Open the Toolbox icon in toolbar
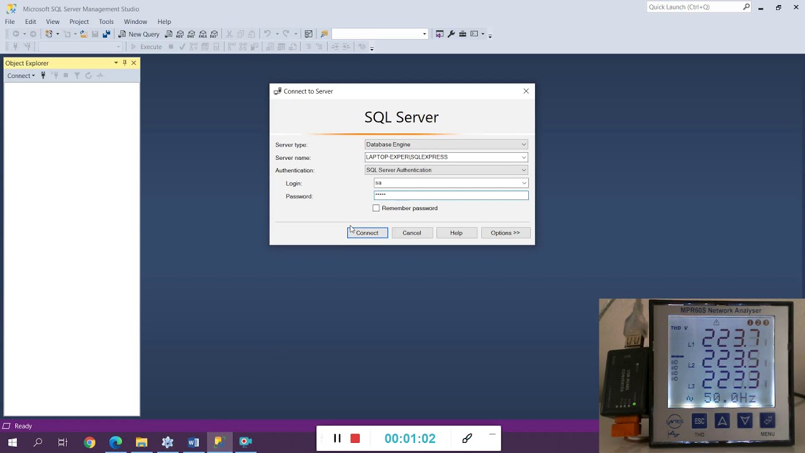This screenshot has width=805, height=453. [x=462, y=34]
